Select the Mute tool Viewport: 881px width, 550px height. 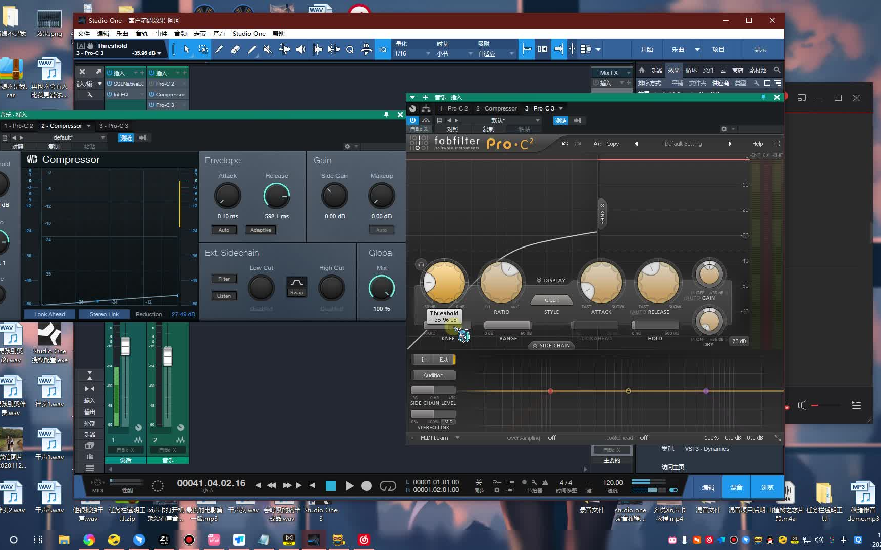(x=267, y=49)
